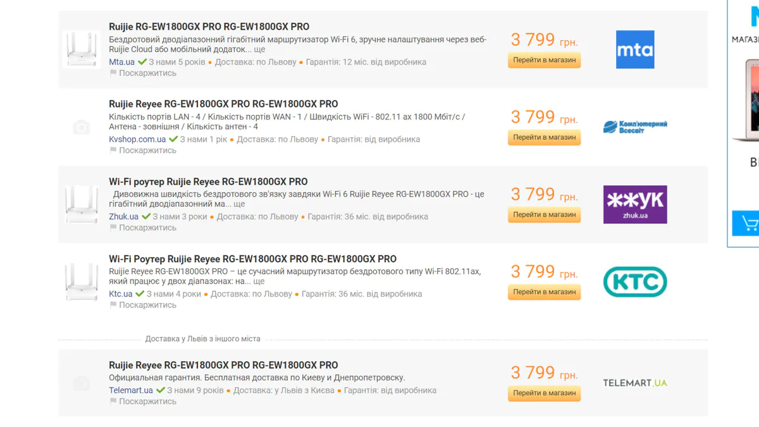The width and height of the screenshot is (759, 427).
Task: Open the KTC store logo
Action: [635, 282]
